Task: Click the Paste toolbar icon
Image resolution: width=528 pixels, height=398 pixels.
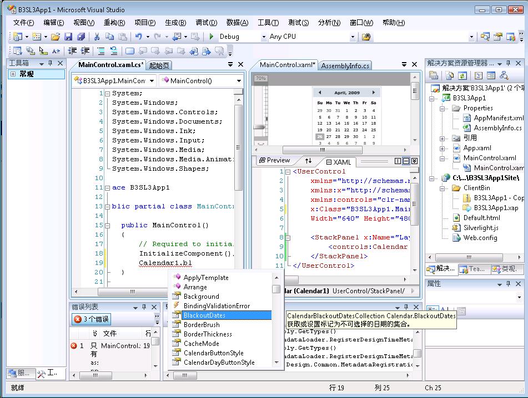Action: point(123,37)
